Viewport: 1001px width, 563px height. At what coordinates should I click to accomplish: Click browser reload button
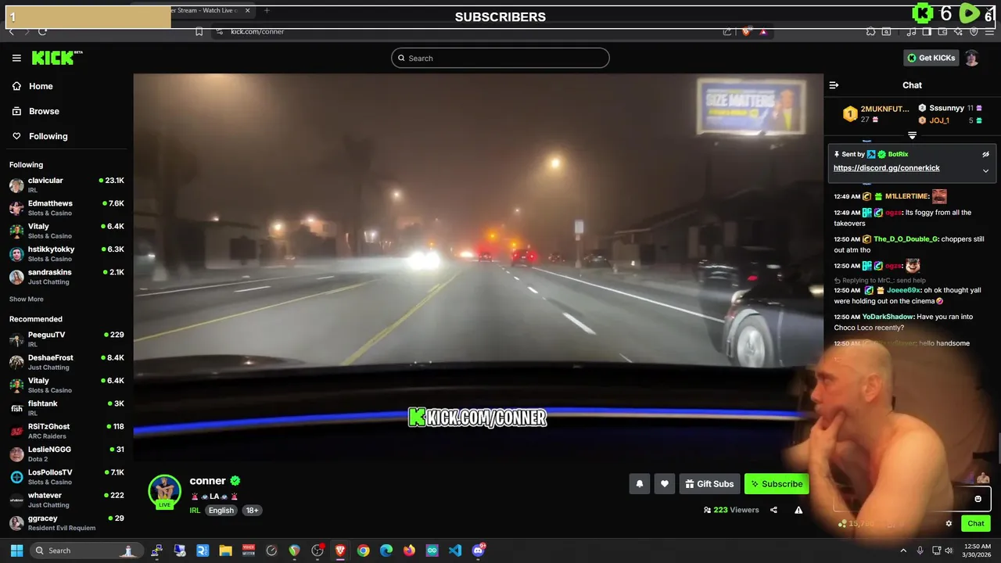[x=42, y=31]
